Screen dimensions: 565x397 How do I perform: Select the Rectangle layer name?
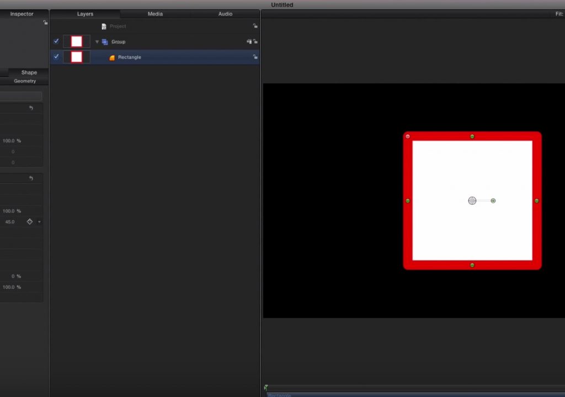129,57
